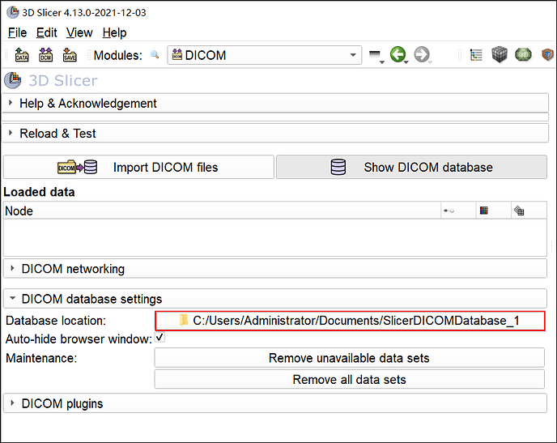The image size is (557, 443).
Task: Expand the DICOM networking section
Action: tap(73, 269)
